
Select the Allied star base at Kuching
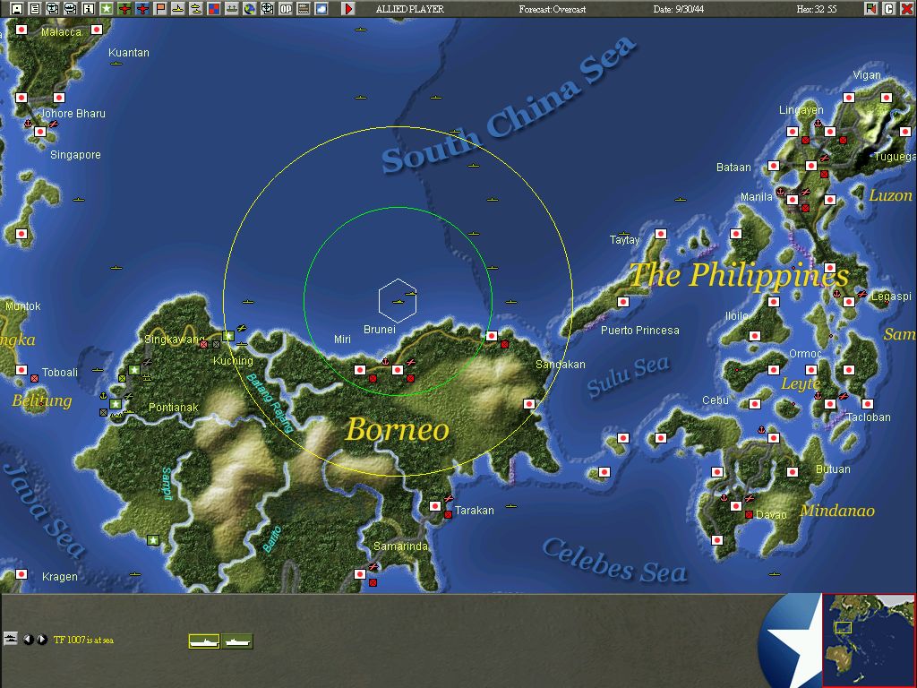click(228, 336)
